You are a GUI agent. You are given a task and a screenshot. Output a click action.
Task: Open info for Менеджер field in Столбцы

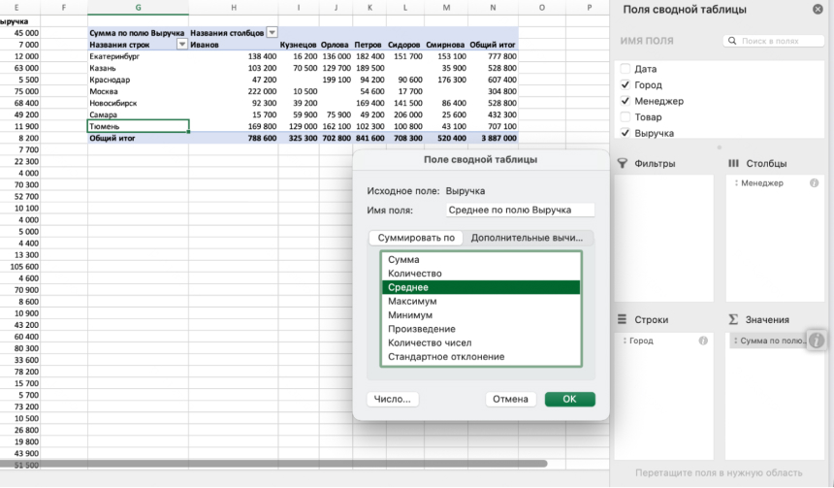(814, 183)
